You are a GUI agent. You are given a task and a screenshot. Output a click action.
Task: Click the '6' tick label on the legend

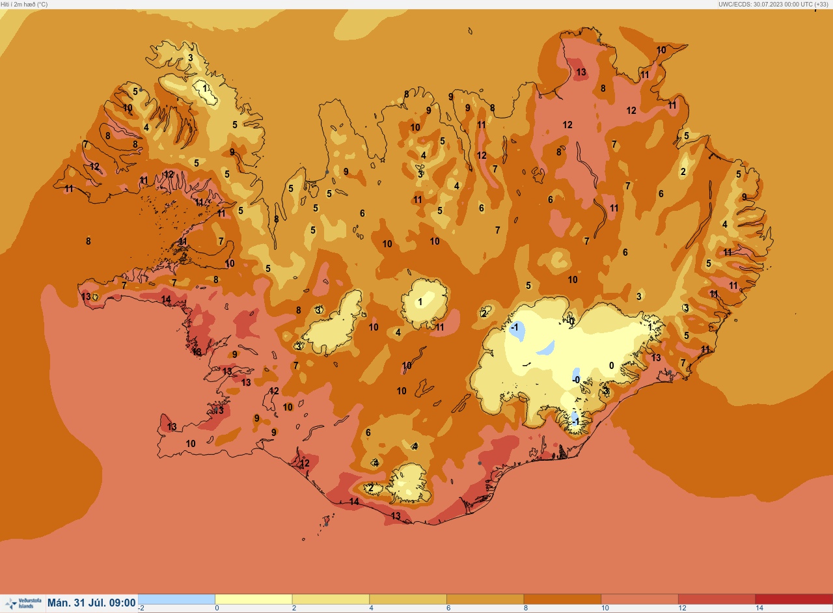(448, 608)
